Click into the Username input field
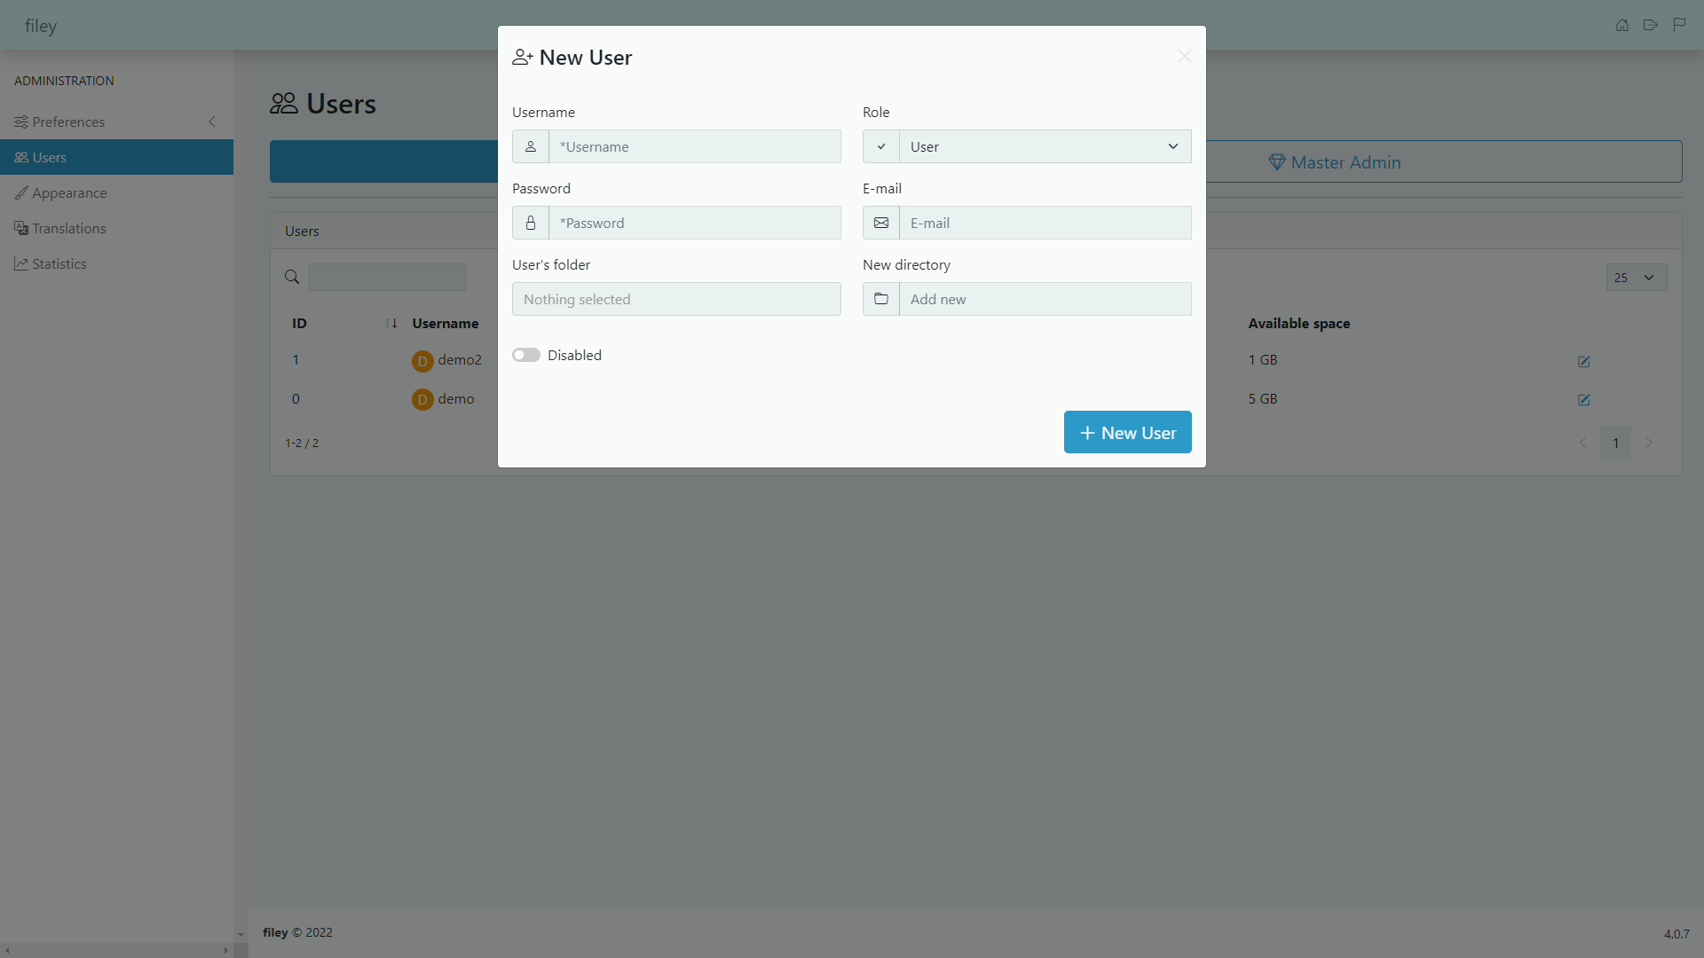1704x958 pixels. point(694,146)
